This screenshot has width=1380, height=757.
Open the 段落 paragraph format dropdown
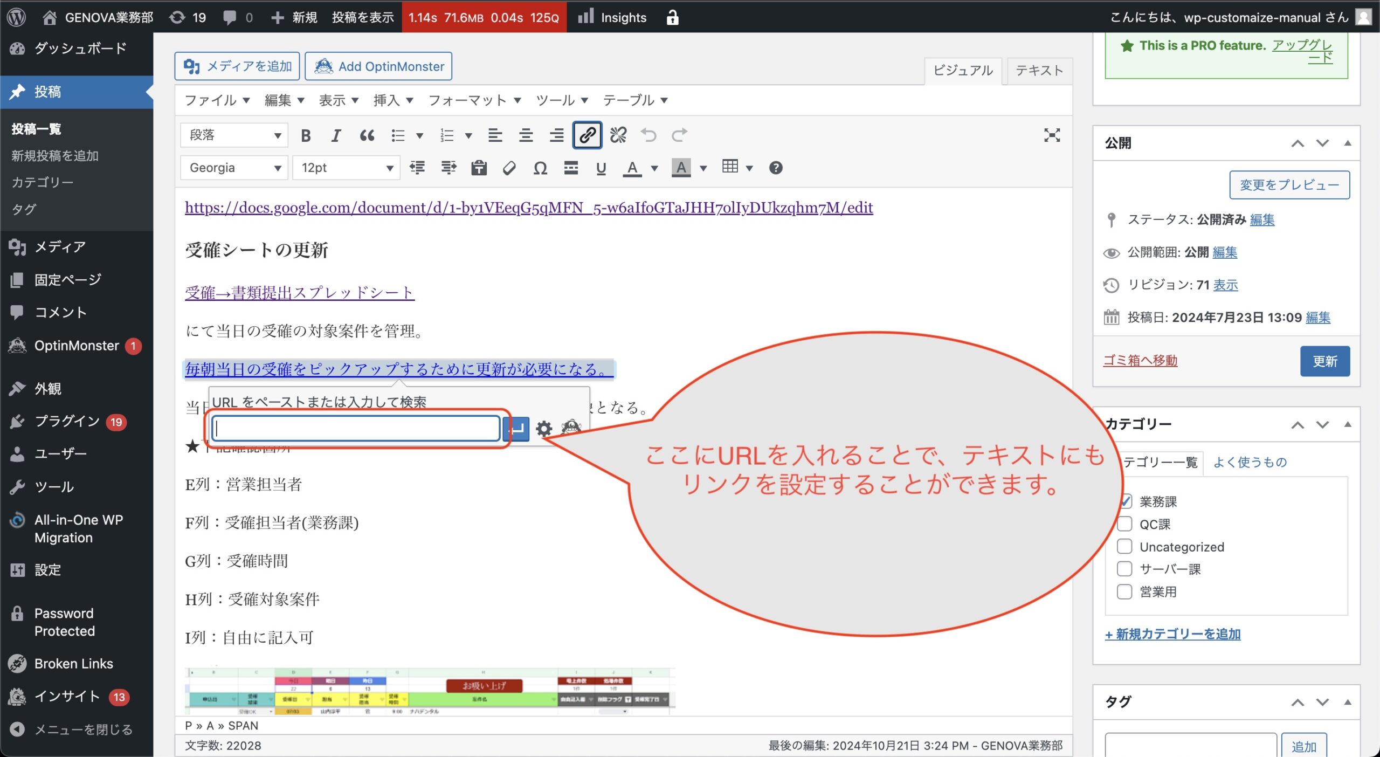click(x=234, y=135)
